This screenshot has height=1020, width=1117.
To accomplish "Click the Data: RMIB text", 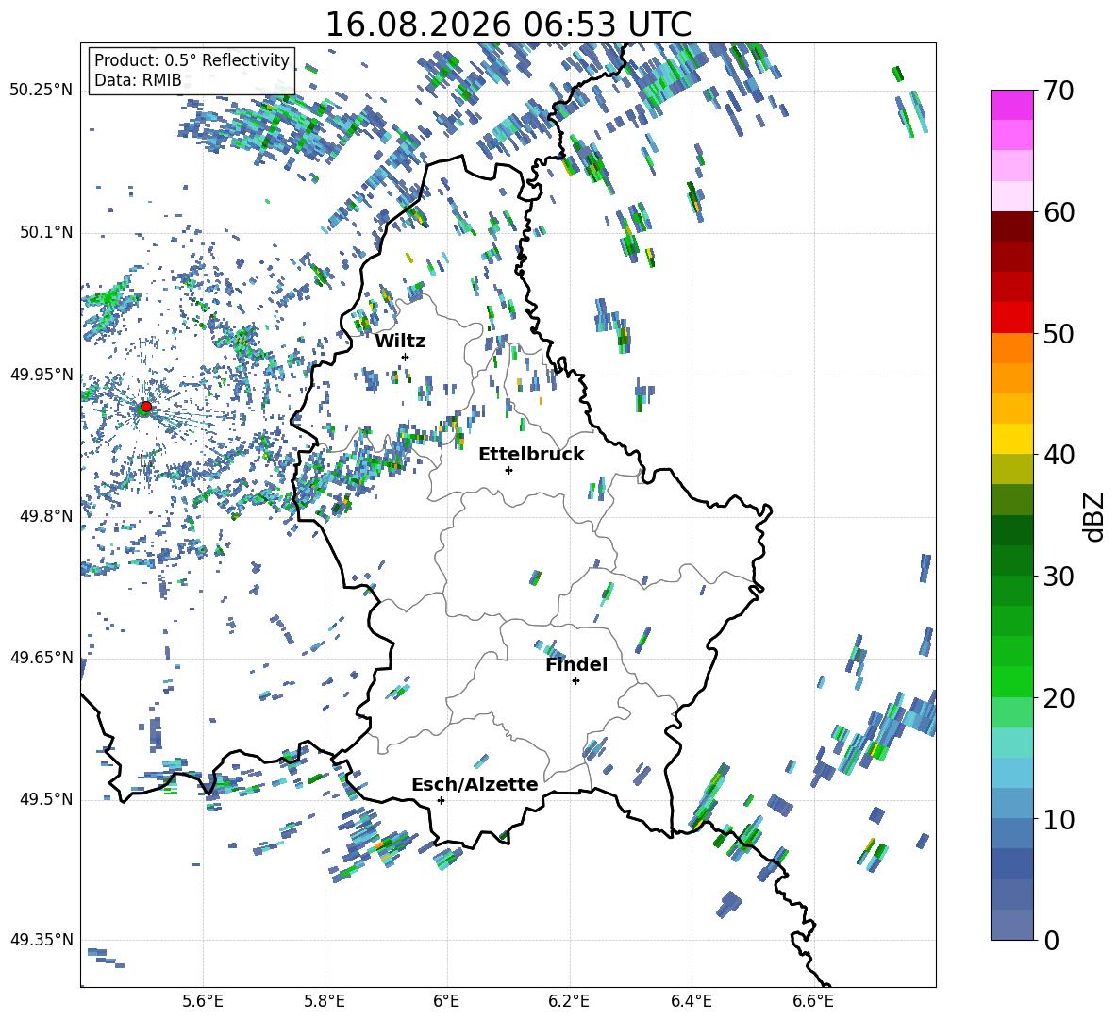I will 138,80.
